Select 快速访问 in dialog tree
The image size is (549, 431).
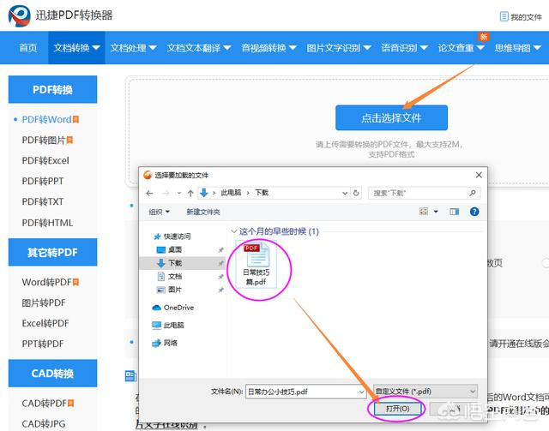tap(177, 236)
